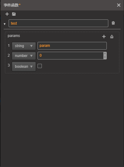Viewport: 124px width, 167px height.
Task: Decrease the number value with down arrow
Action: 105,57
